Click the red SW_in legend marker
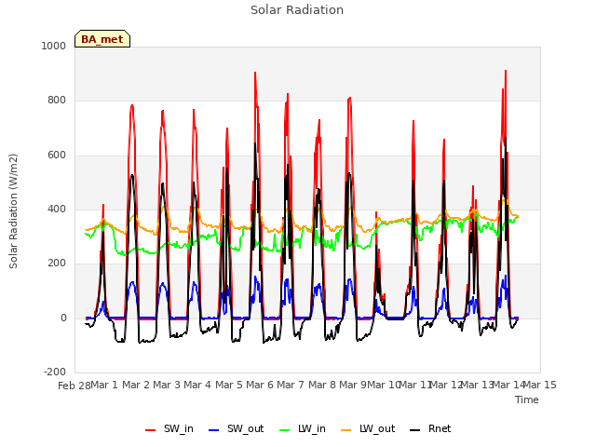The height and width of the screenshot is (447, 596). click(151, 430)
